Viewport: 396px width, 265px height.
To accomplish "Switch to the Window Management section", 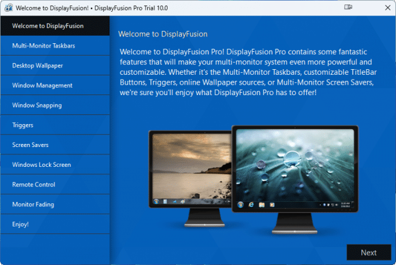I will 55,85.
